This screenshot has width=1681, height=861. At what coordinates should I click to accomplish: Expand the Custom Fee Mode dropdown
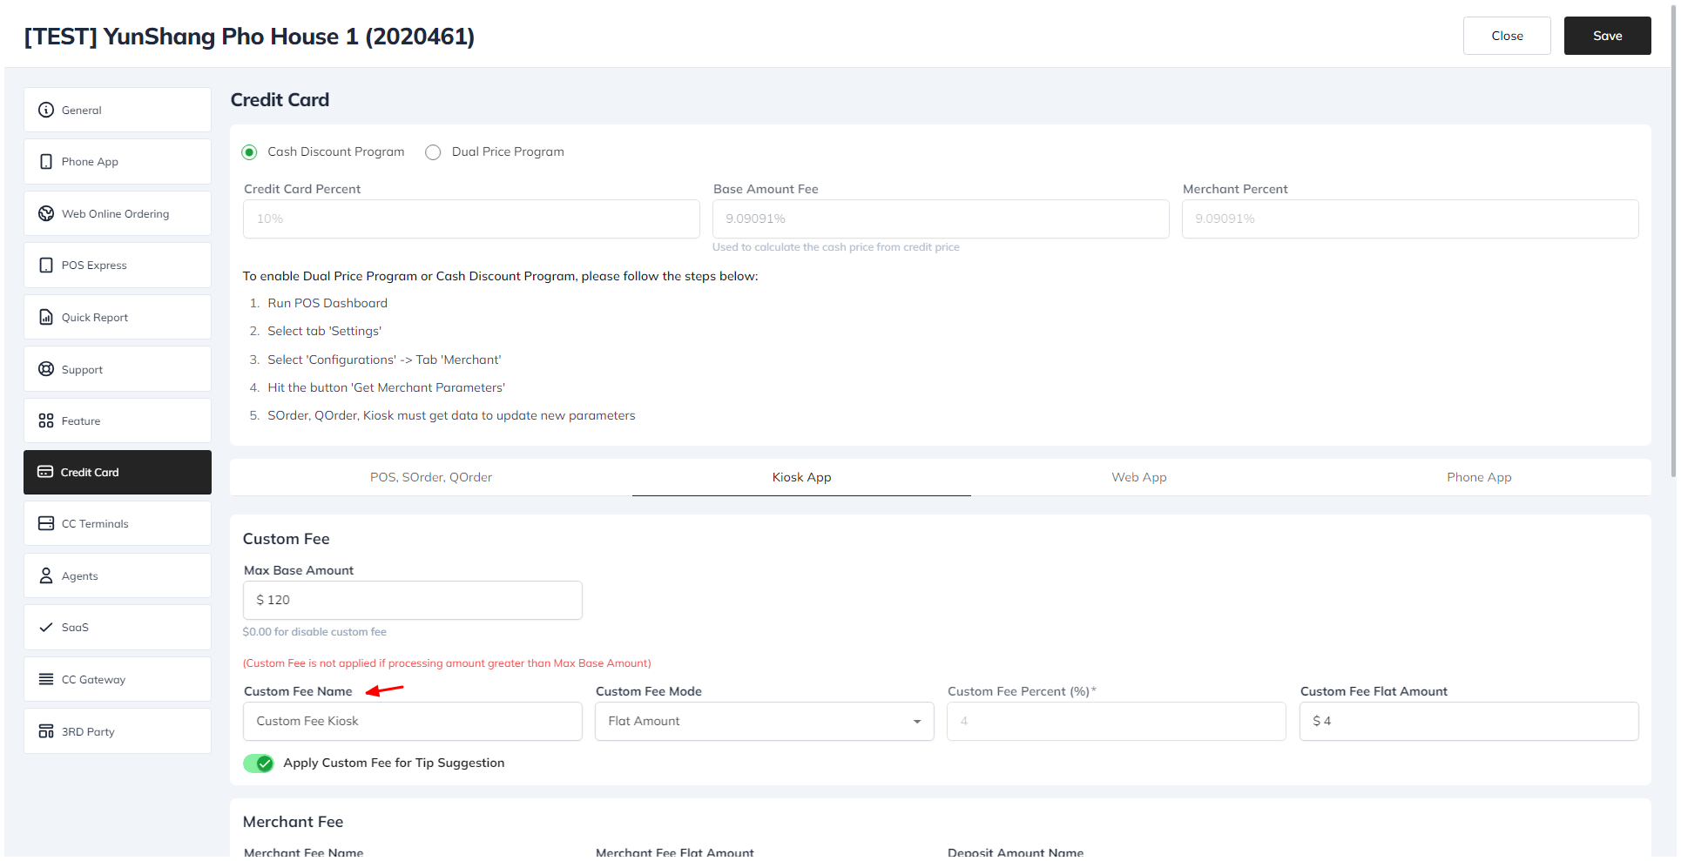764,721
